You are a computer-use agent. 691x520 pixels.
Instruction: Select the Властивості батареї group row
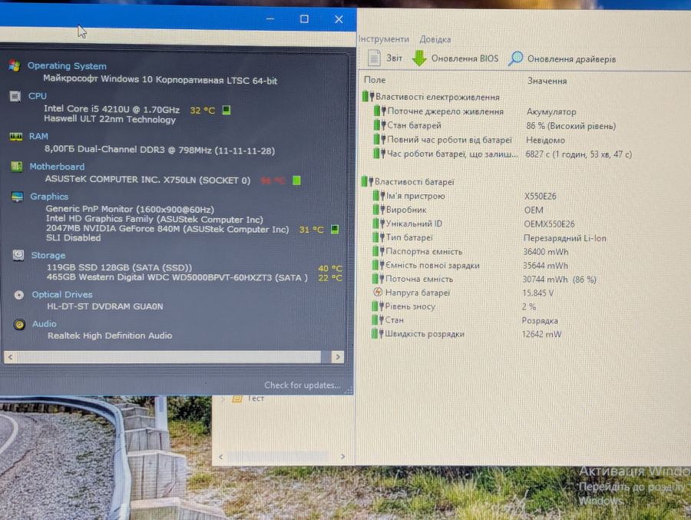408,182
